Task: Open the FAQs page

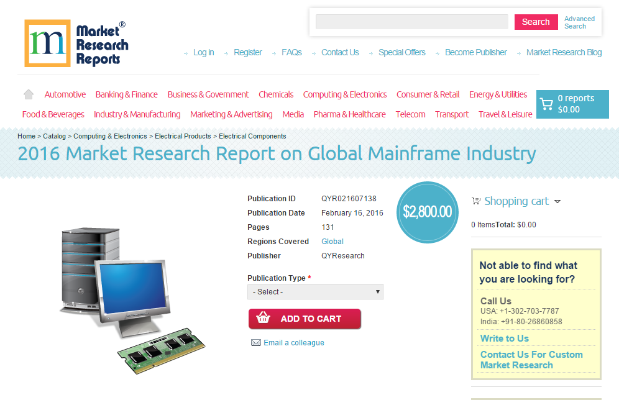Action: click(x=291, y=52)
